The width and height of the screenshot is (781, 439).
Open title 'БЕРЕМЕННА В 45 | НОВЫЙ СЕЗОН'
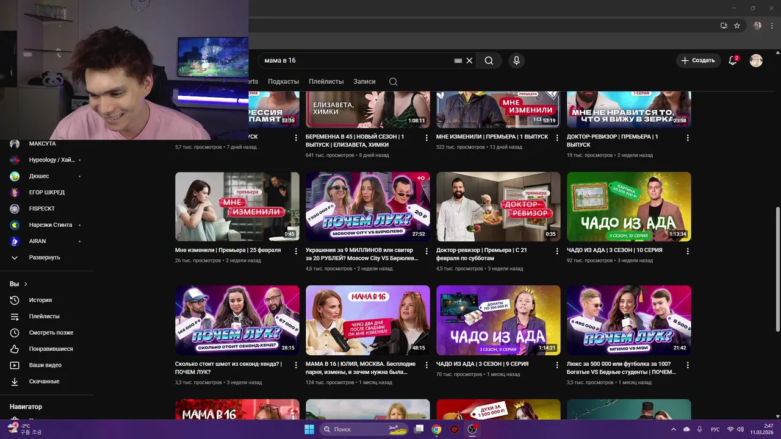(355, 141)
